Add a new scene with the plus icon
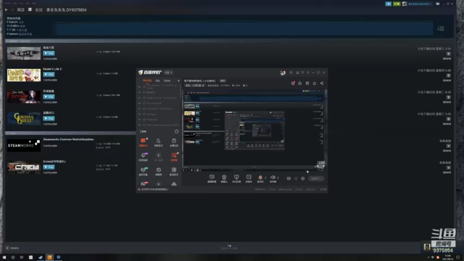The image size is (464, 261). [x=179, y=81]
